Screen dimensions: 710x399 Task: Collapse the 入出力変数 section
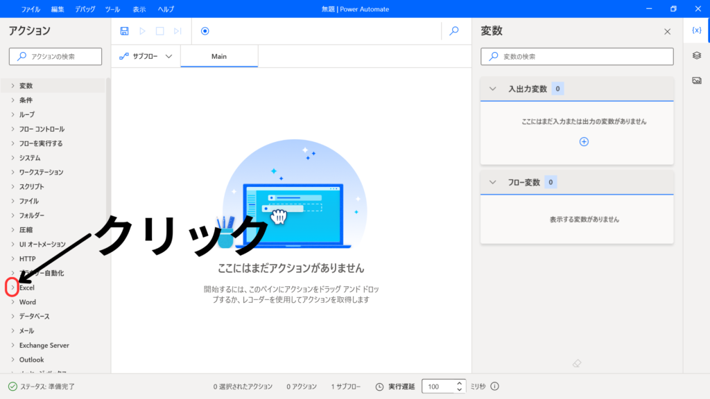pyautogui.click(x=493, y=89)
